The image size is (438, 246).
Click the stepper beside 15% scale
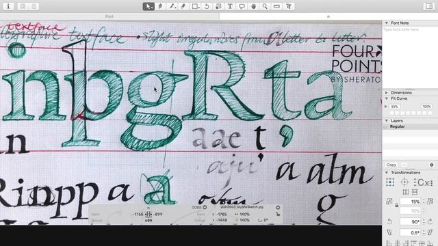pyautogui.click(x=424, y=202)
